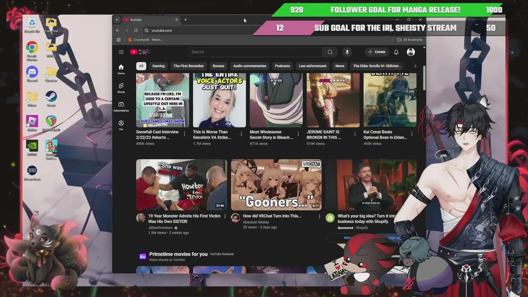Open a new Chrome tab
This screenshot has height=297, width=528.
pyautogui.click(x=185, y=20)
